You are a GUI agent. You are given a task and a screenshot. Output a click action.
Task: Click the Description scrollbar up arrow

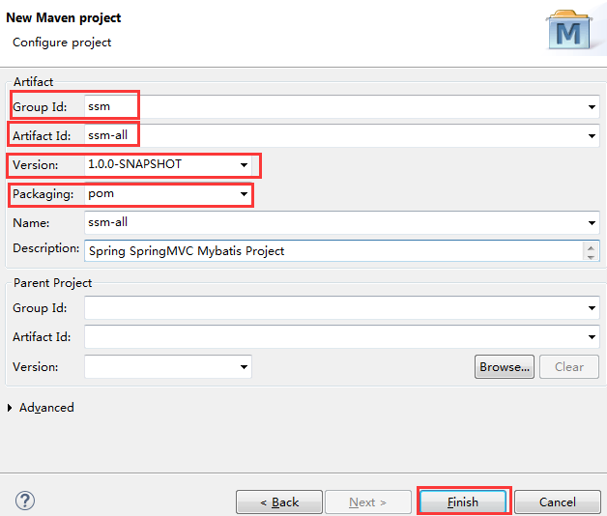pyautogui.click(x=591, y=246)
